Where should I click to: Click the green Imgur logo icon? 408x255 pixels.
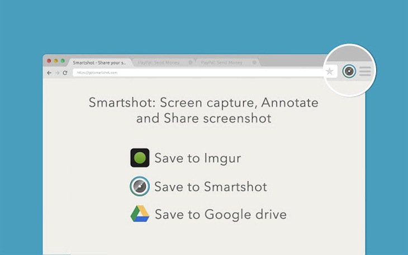[140, 158]
